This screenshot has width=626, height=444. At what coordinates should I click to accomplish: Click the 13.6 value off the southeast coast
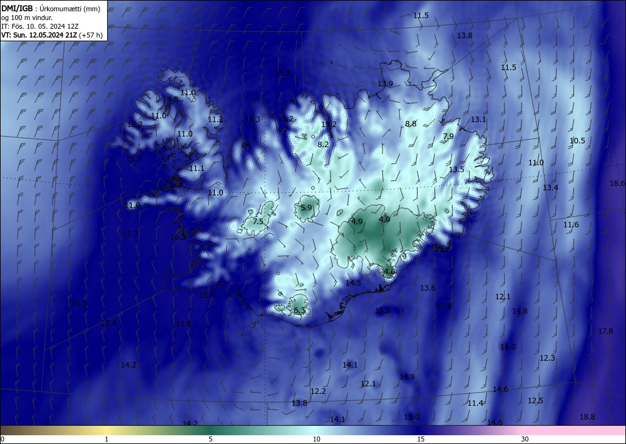click(x=428, y=287)
